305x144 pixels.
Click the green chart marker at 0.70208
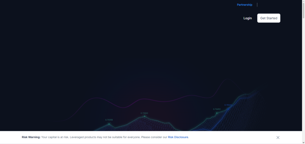tap(109, 124)
